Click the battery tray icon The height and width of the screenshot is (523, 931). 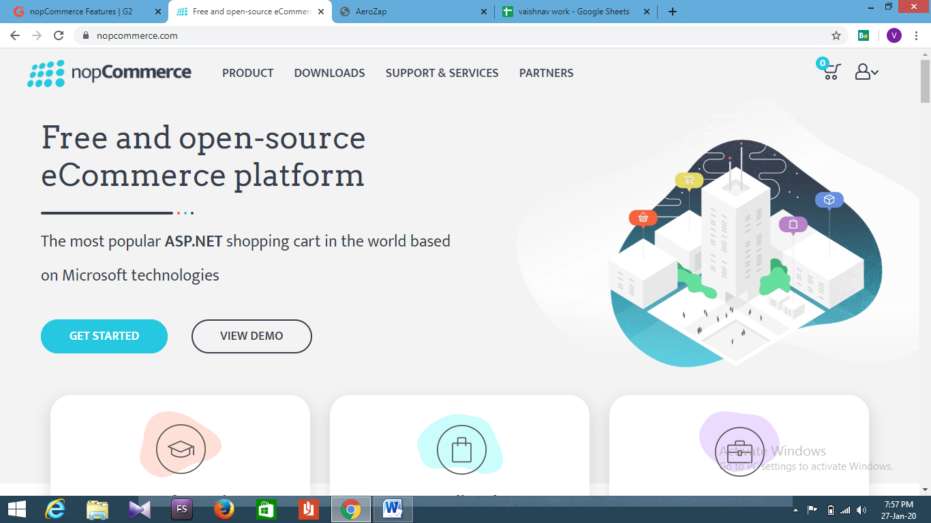pos(830,510)
